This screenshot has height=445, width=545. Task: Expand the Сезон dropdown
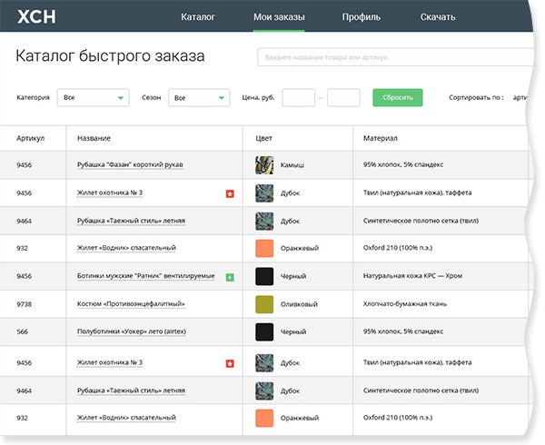click(199, 97)
